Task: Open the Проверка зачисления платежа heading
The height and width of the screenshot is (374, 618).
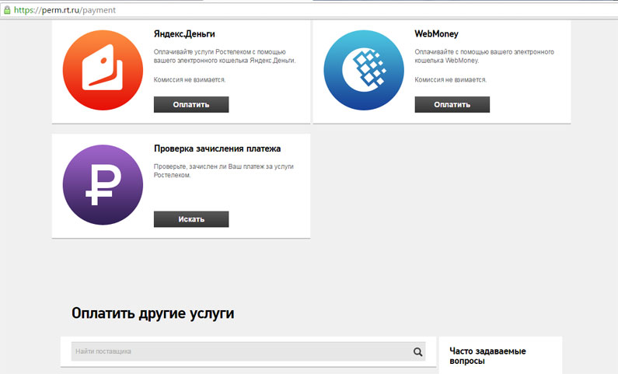Action: point(217,149)
